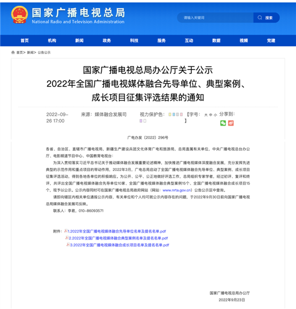Click the PDF icon of attachment 3
The image size is (296, 309).
click(x=68, y=244)
